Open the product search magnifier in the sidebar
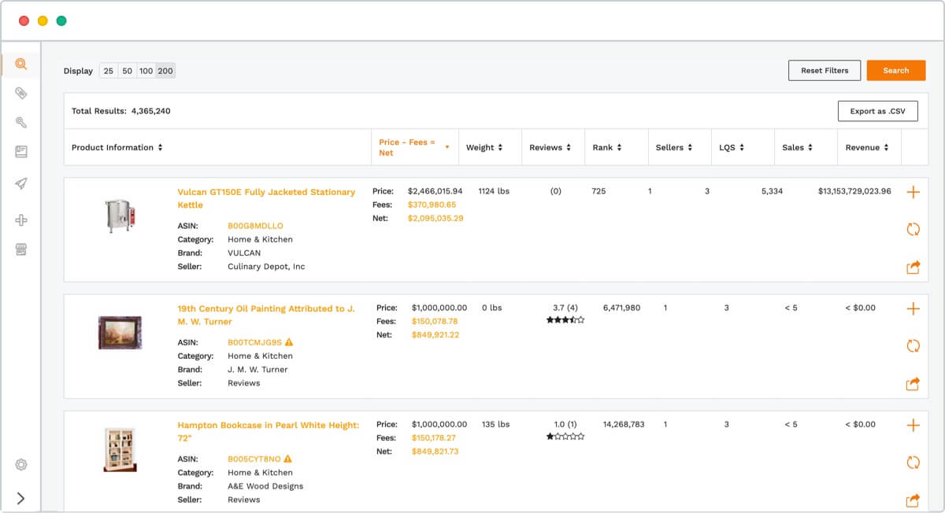Screen dimensions: 945x513 tap(21, 64)
